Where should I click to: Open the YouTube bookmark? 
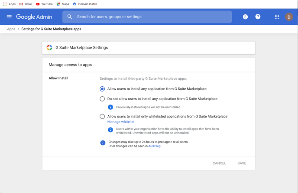tap(44, 4)
